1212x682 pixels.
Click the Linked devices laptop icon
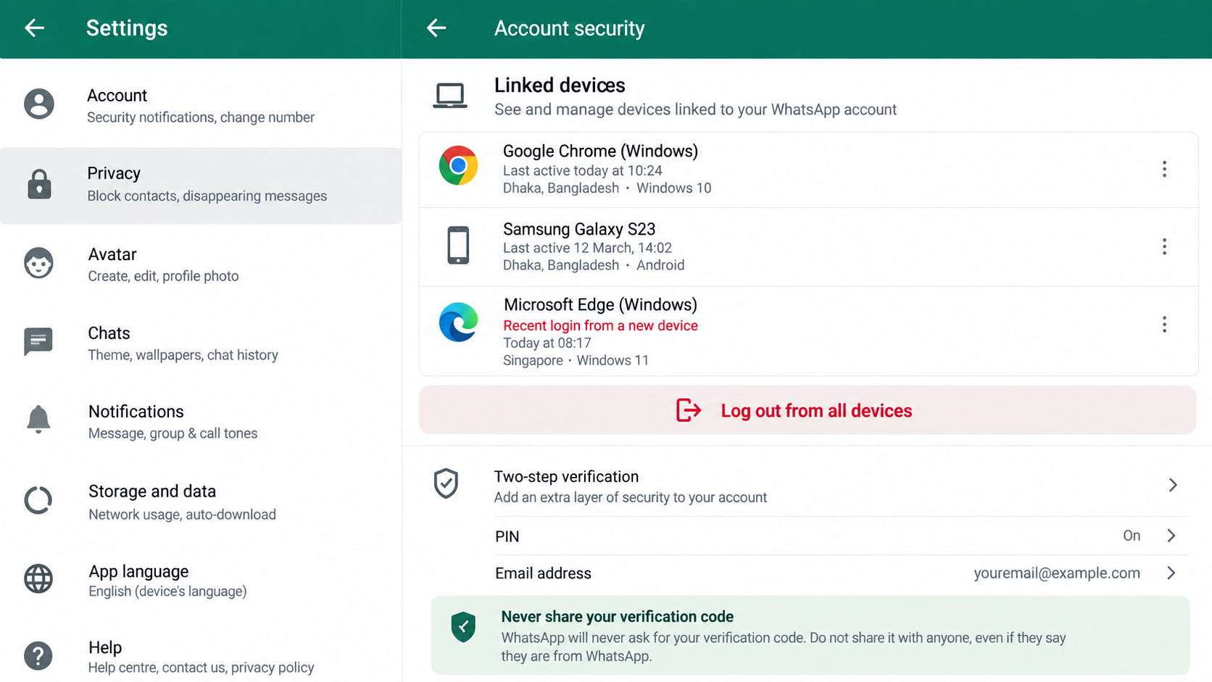pos(450,96)
